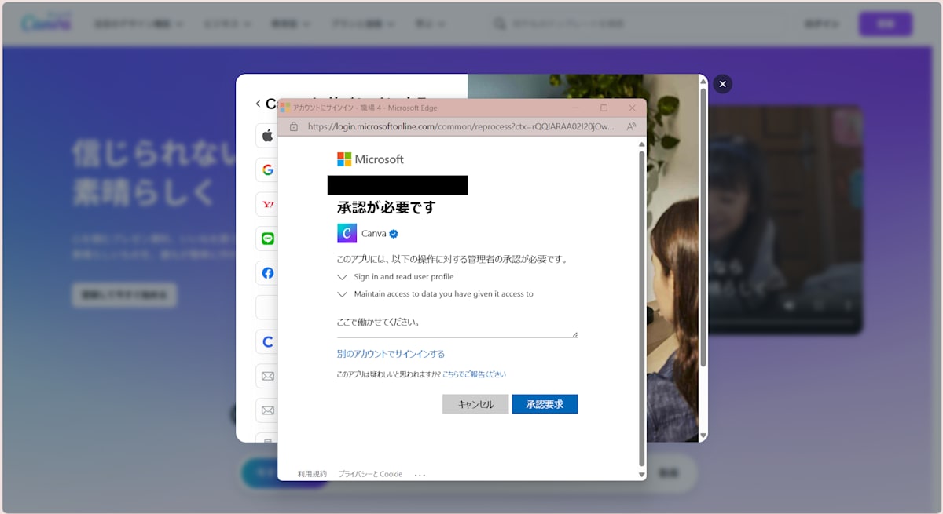Choose the Google sign-in icon
This screenshot has width=943, height=514.
267,170
